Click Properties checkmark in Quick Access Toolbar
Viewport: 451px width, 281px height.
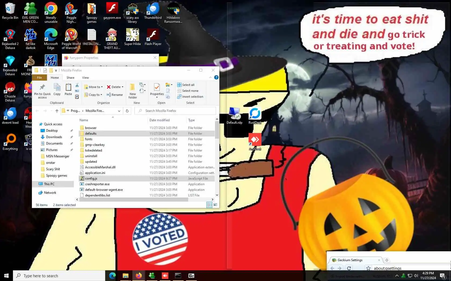(x=45, y=70)
